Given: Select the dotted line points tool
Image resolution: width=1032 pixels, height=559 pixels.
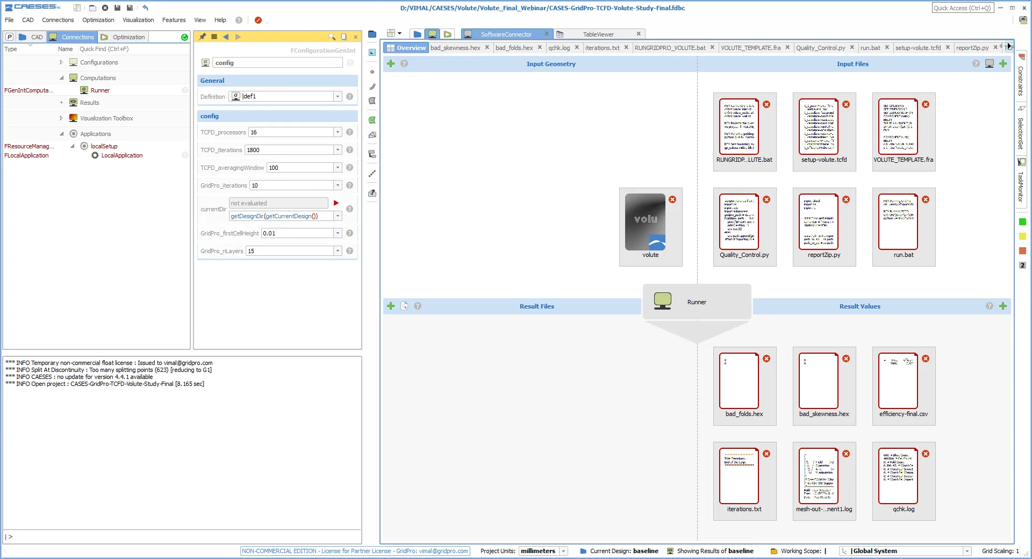Looking at the screenshot, I should [x=372, y=174].
